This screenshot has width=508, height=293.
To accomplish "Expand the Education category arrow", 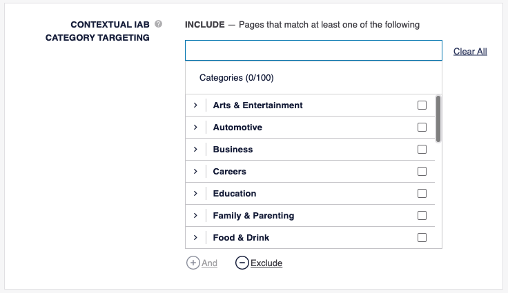I will pos(195,194).
